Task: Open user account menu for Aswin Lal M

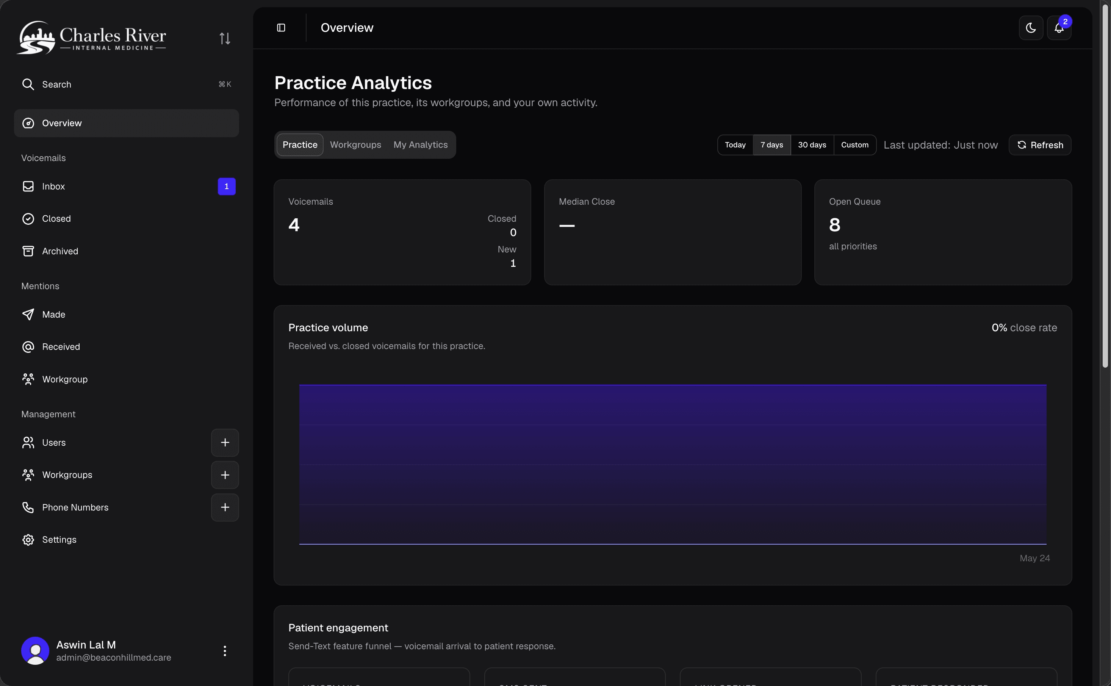Action: click(x=225, y=651)
